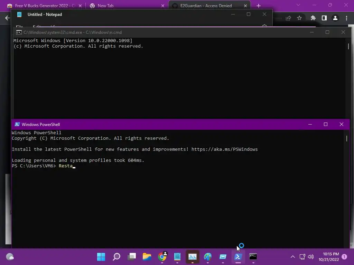Close the E2Guardian tab

245,6
